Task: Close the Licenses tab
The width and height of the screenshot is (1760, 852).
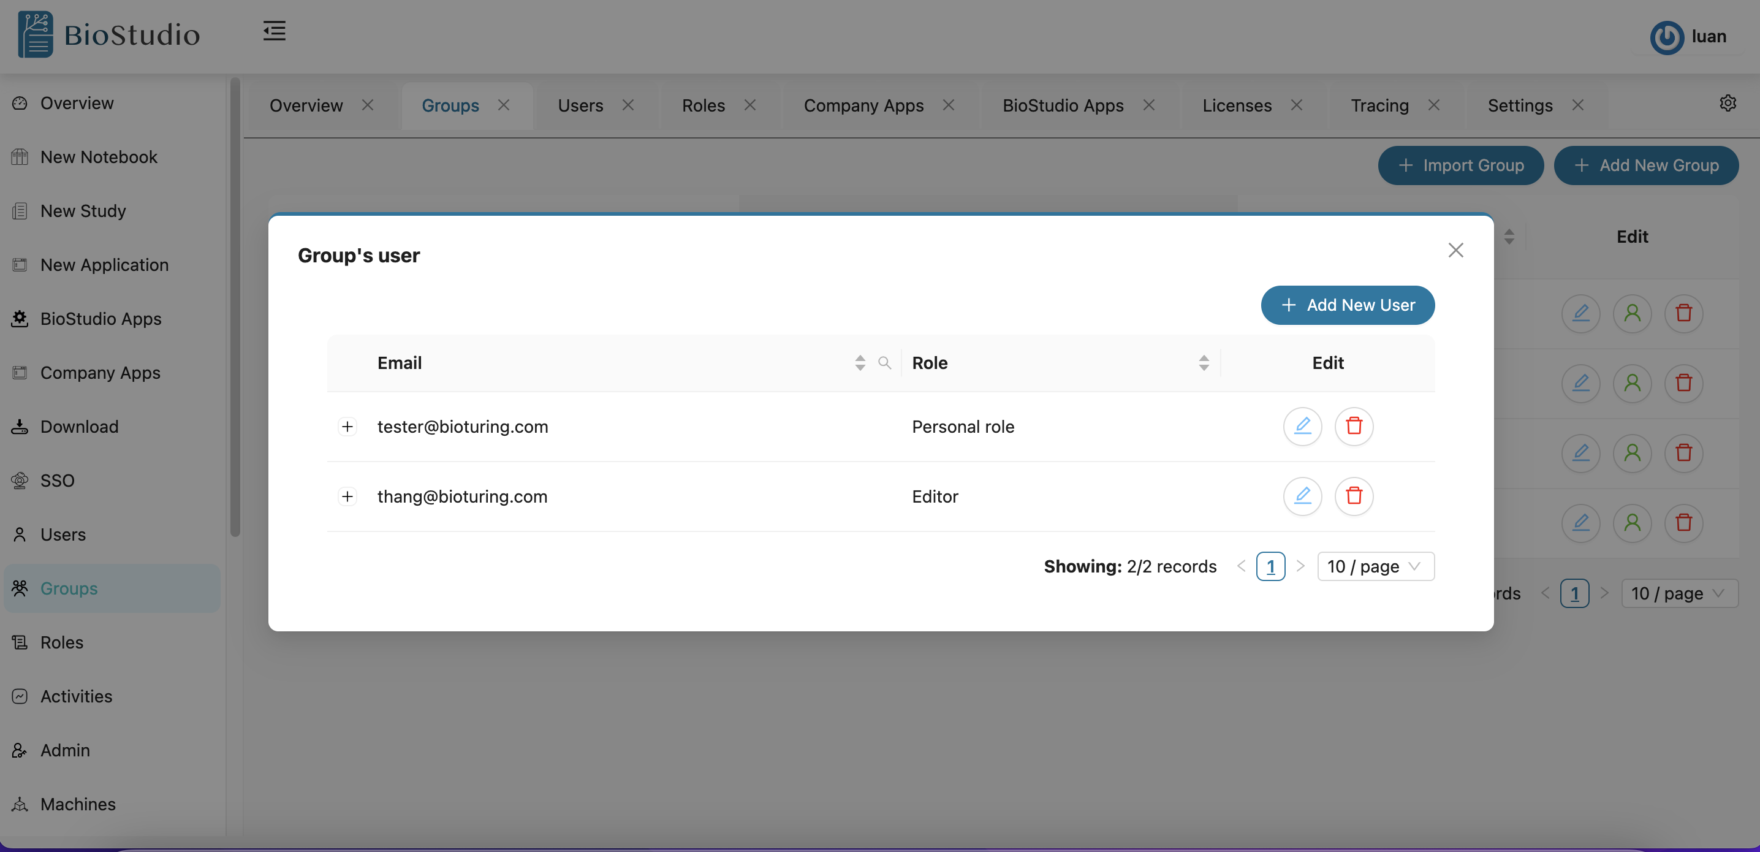Action: 1296,105
